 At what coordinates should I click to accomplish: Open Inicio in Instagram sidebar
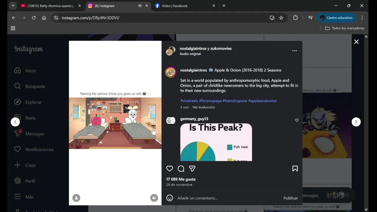coord(25,71)
